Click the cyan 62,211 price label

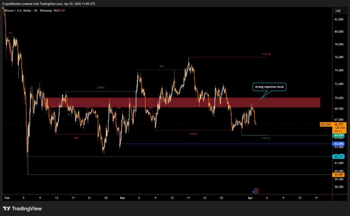coord(339,156)
